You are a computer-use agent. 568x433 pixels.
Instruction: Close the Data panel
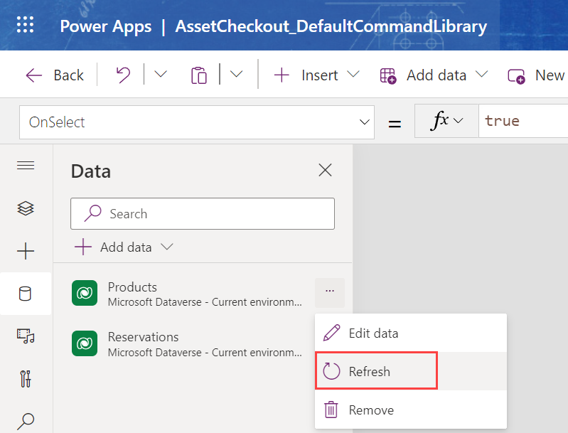click(x=325, y=170)
